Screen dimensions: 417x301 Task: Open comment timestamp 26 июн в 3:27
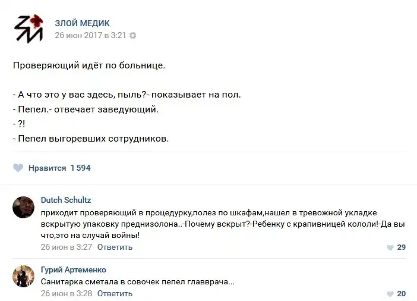[x=67, y=247]
